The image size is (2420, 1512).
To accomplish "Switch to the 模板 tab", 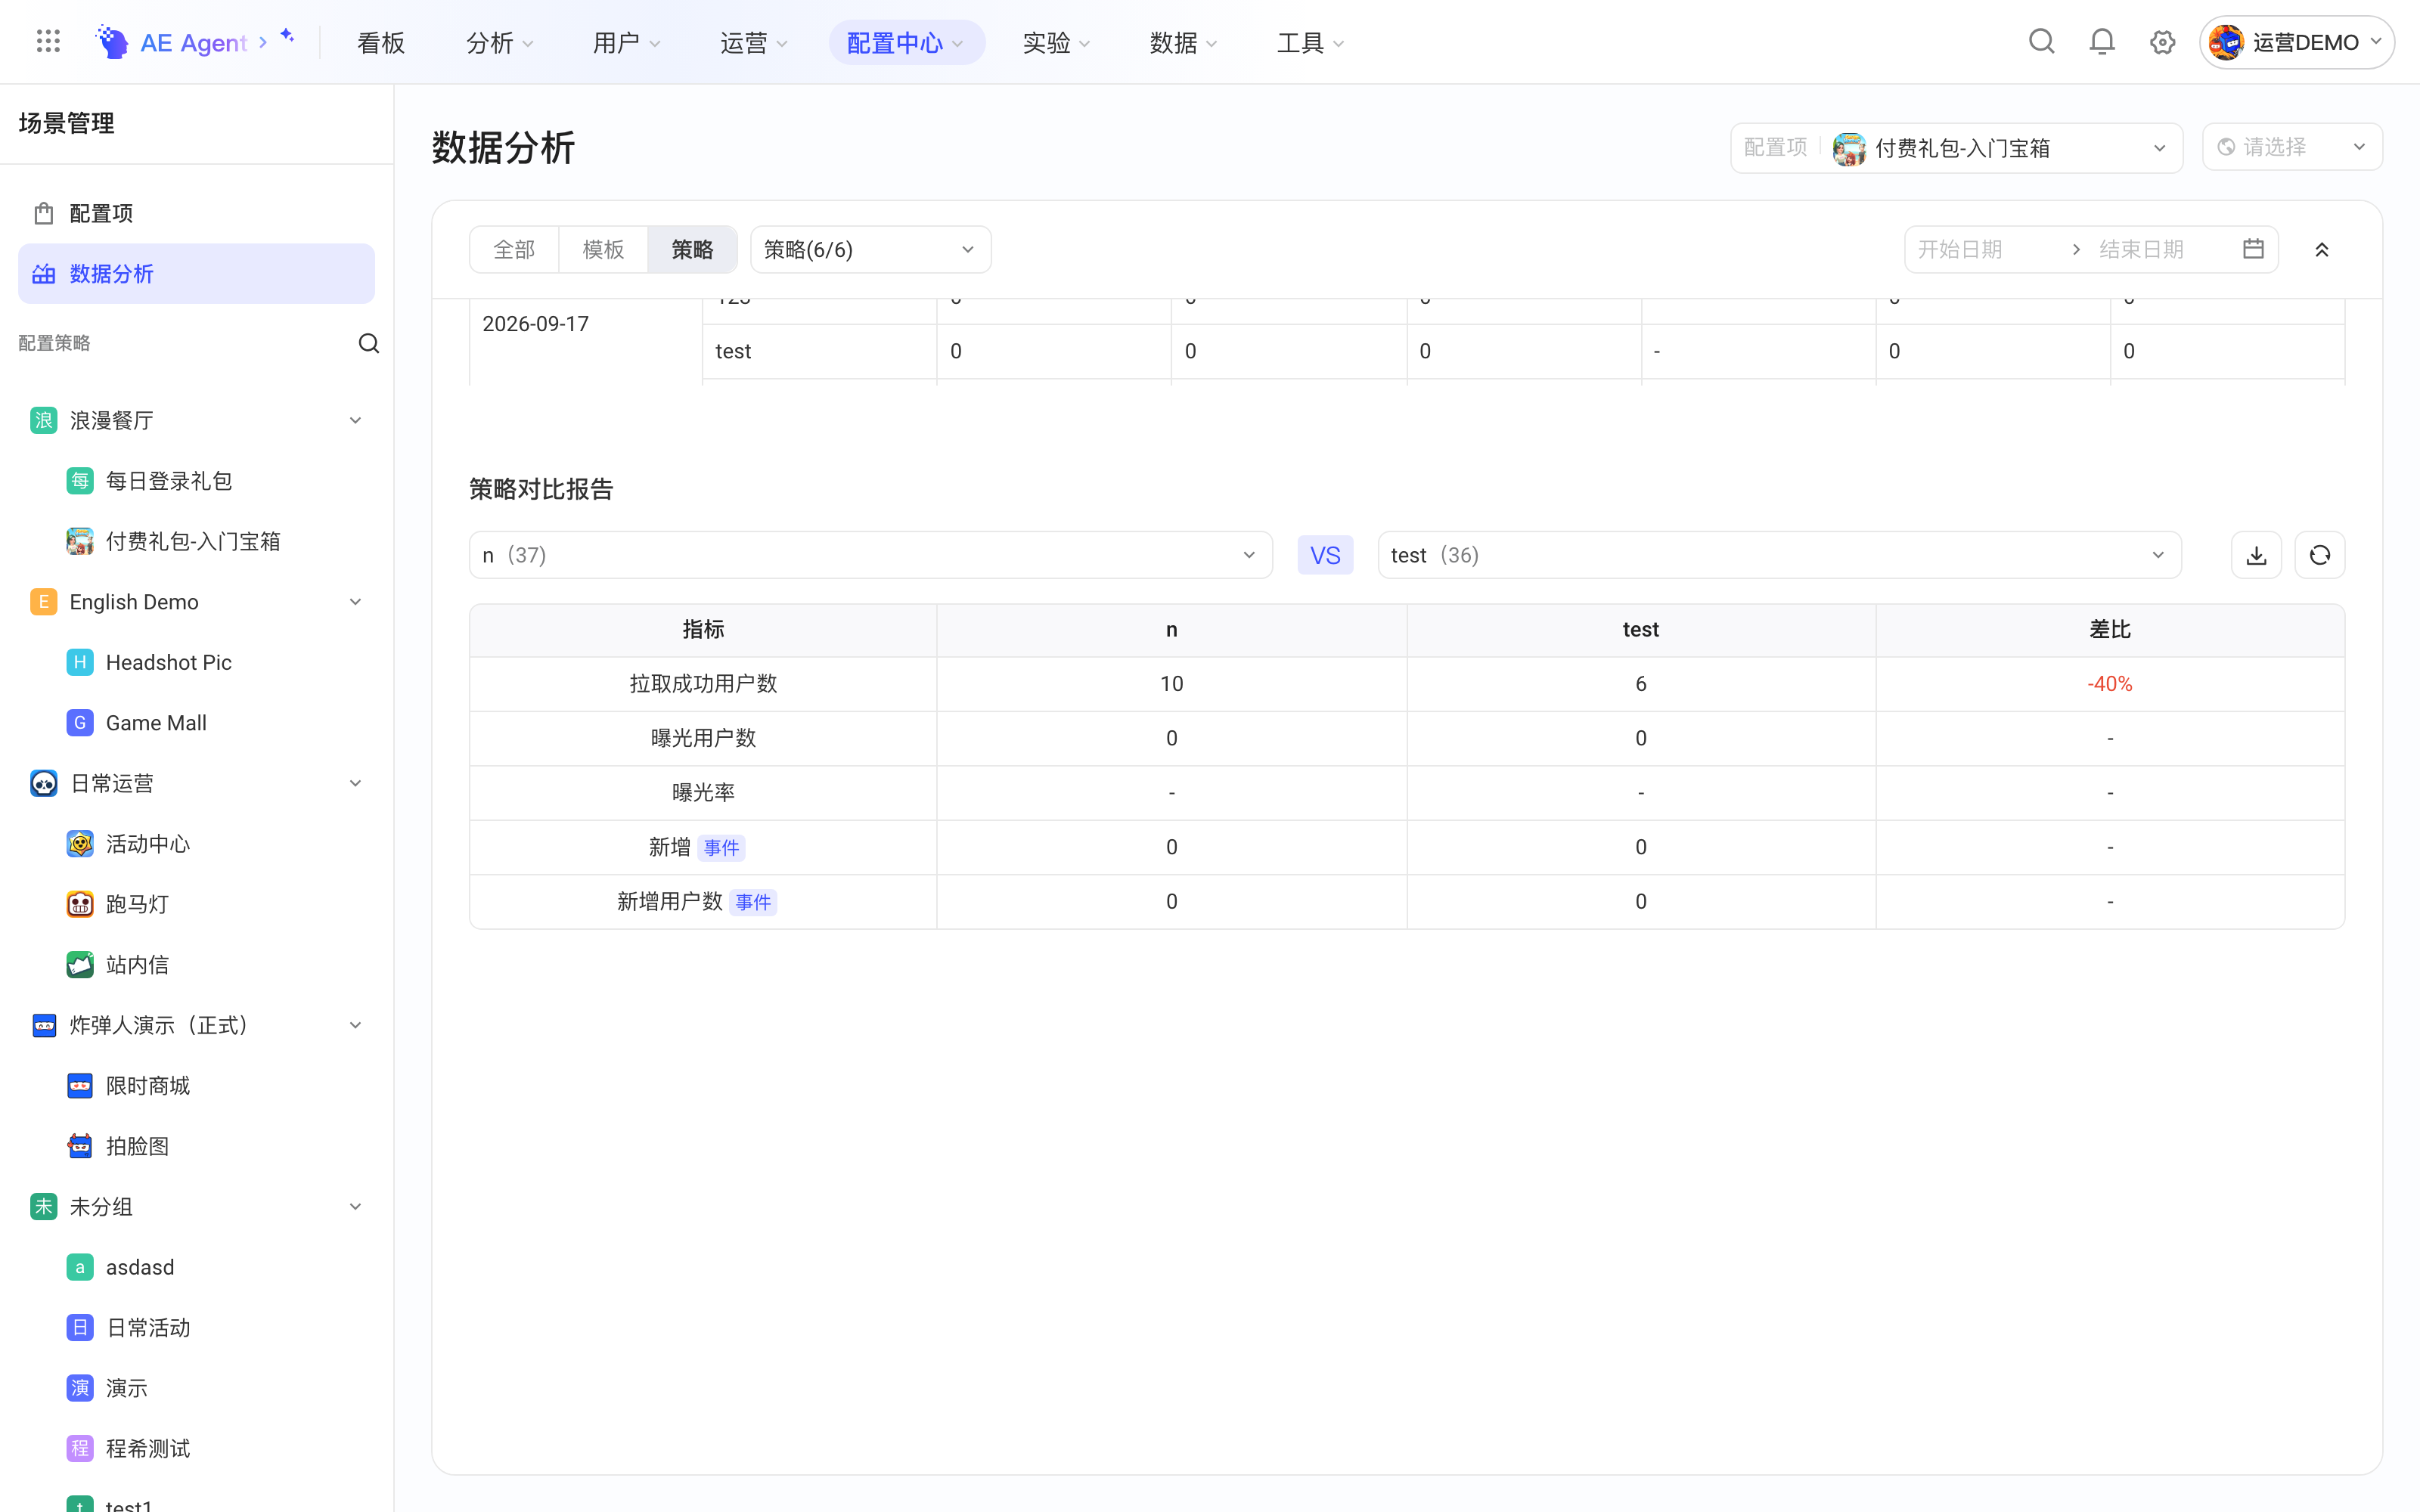I will (x=603, y=249).
